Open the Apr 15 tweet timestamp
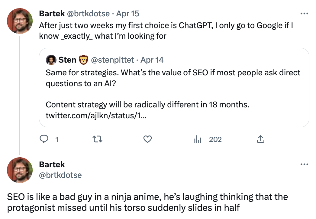Image resolution: width=316 pixels, height=219 pixels. click(128, 14)
